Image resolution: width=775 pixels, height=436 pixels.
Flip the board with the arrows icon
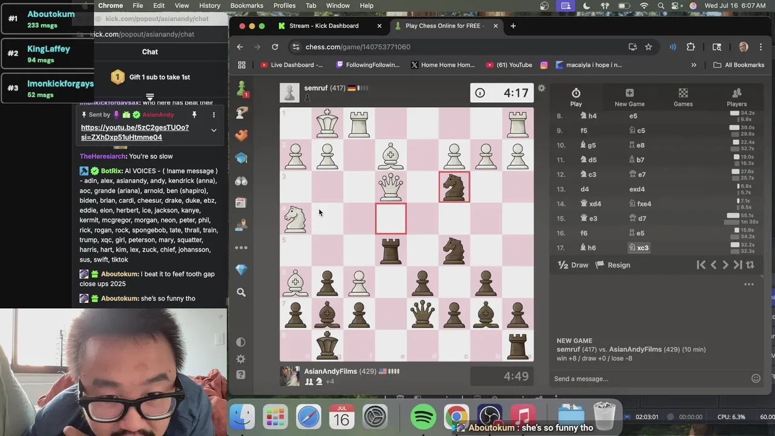click(x=750, y=265)
